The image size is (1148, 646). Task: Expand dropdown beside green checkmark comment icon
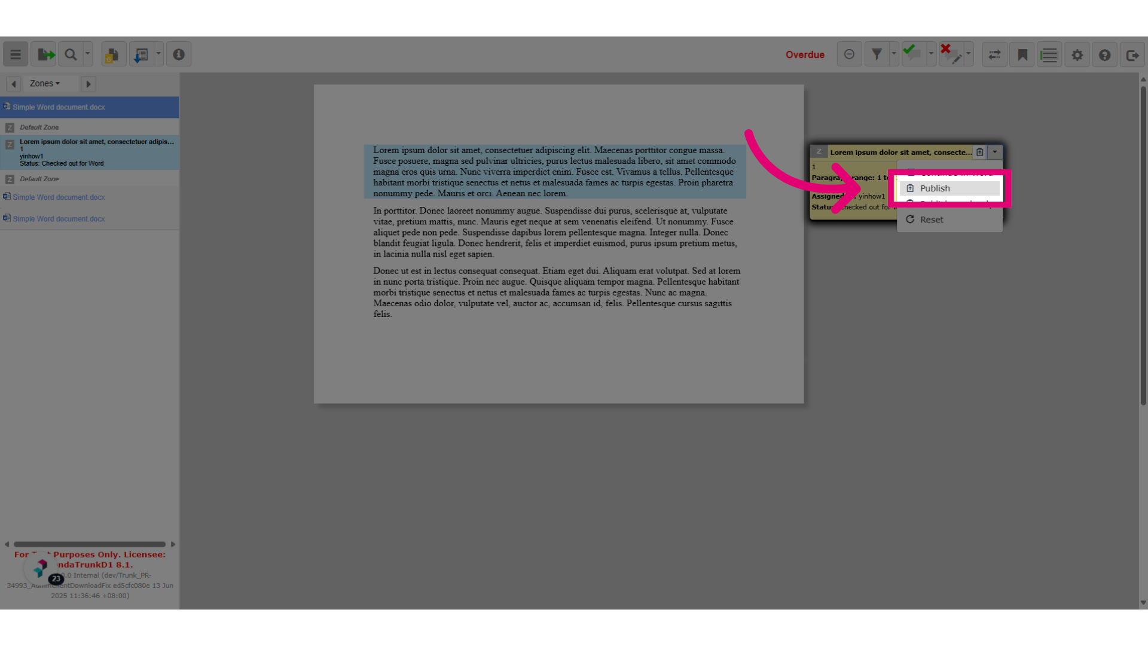[x=931, y=54]
